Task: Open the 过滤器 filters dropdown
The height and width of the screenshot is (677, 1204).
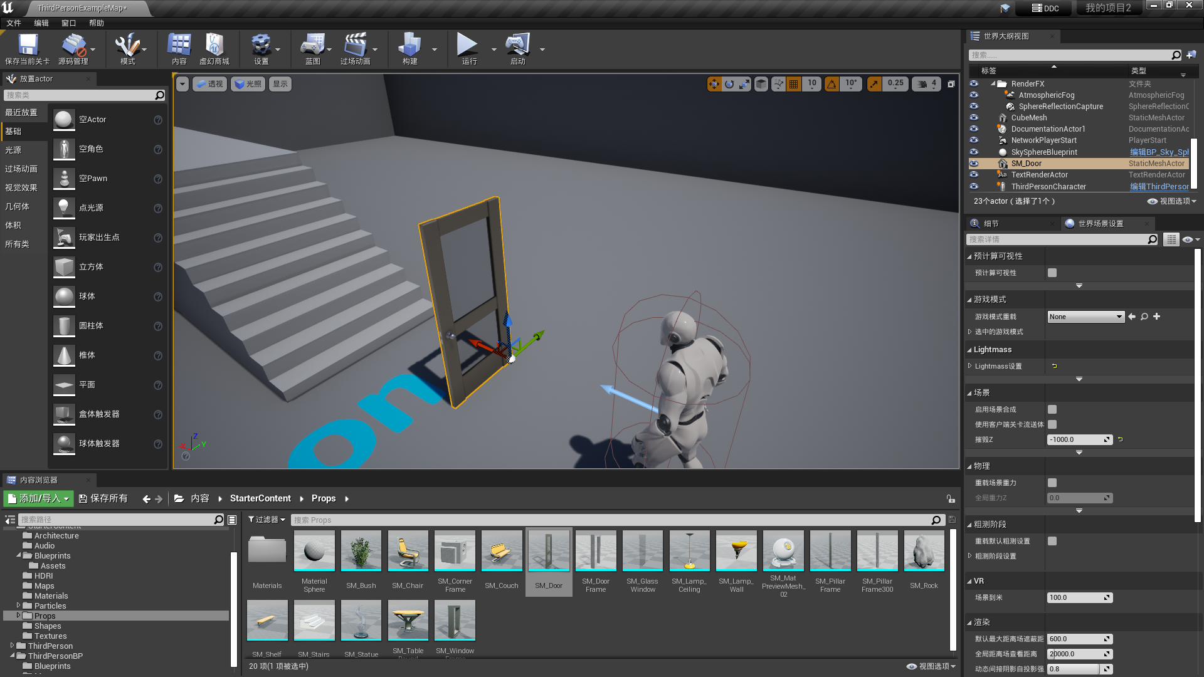Action: click(x=267, y=520)
